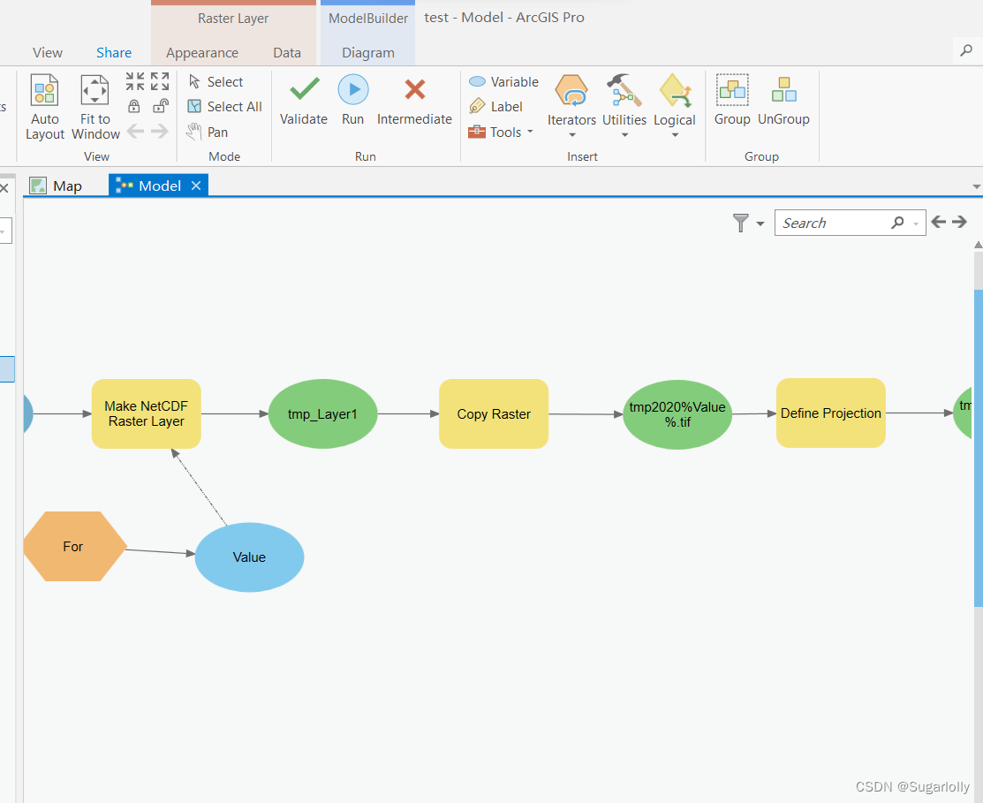Click the full extent expand arrows icon

point(160,81)
